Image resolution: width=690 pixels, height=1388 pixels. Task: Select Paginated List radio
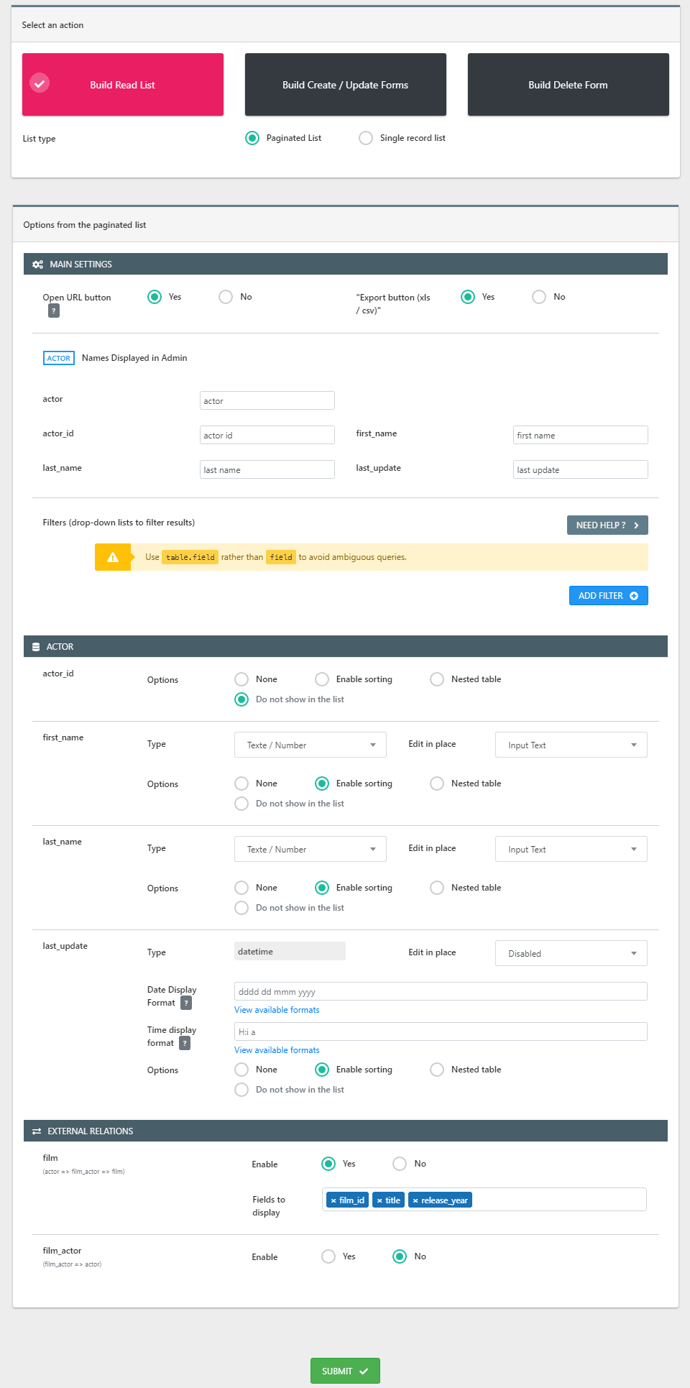point(252,138)
